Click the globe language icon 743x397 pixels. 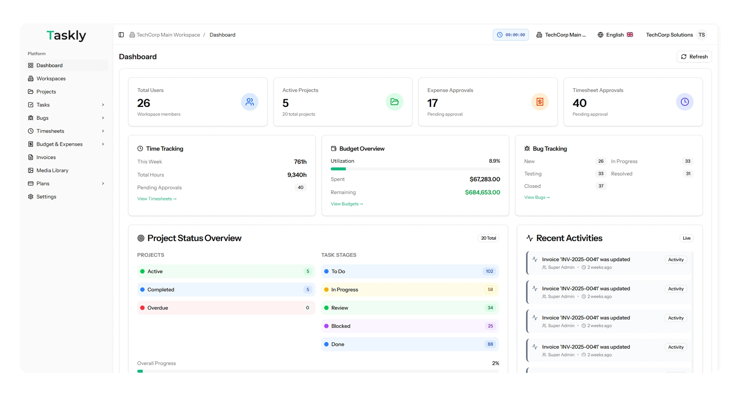tap(600, 35)
